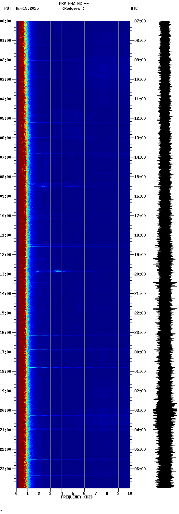This screenshot has width=179, height=514.
Task: Click the 11:00 UTC time label
Action: (x=140, y=99)
